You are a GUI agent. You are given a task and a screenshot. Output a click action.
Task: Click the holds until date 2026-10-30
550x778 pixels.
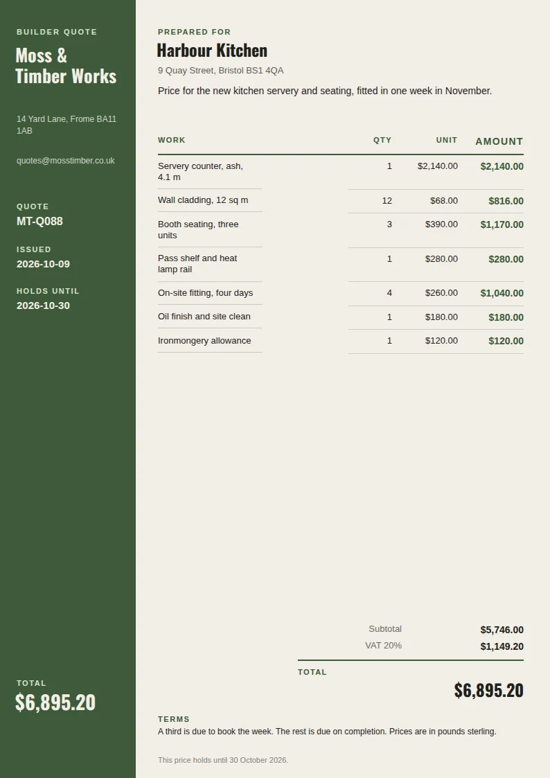[x=43, y=306]
